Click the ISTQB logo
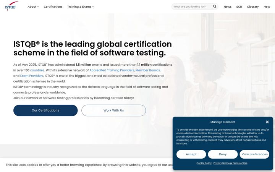 [x=11, y=6]
